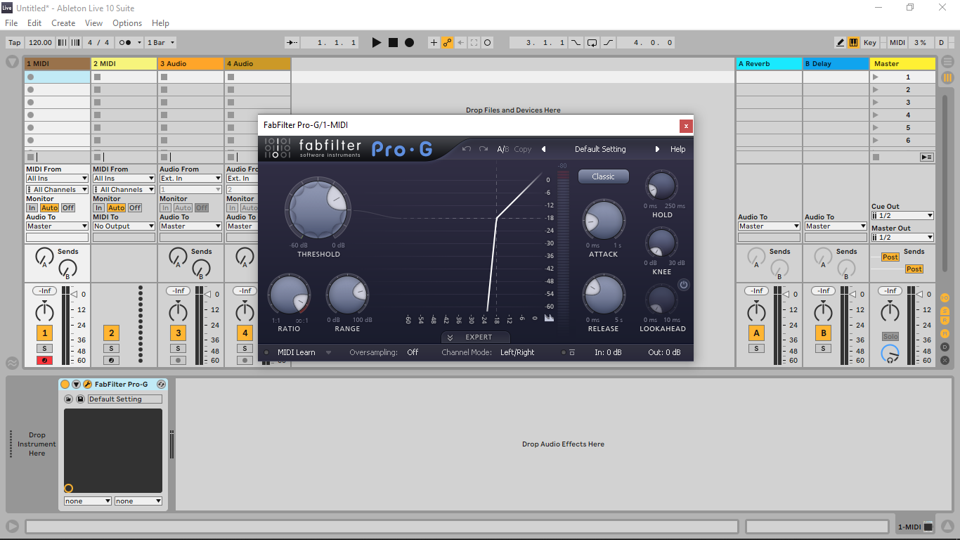960x540 pixels.
Task: Click the Pro-G ATTACK knob
Action: 603,220
